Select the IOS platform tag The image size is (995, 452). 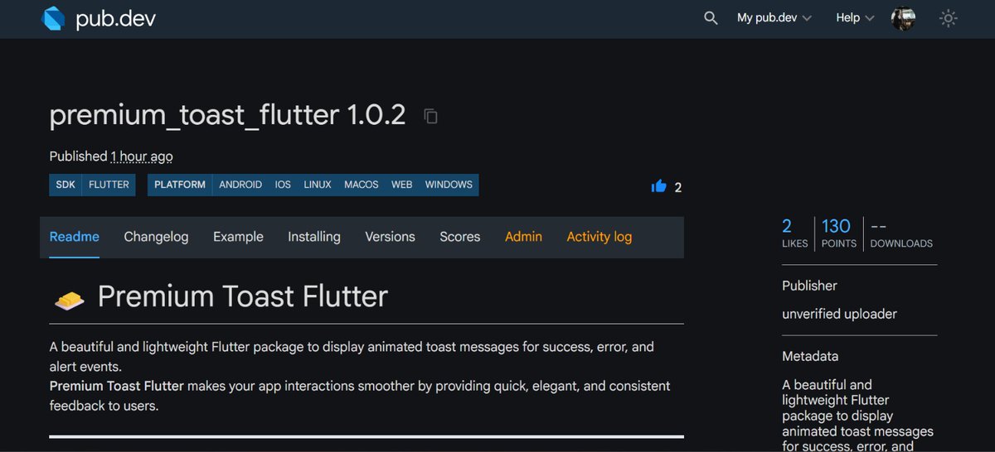(283, 185)
